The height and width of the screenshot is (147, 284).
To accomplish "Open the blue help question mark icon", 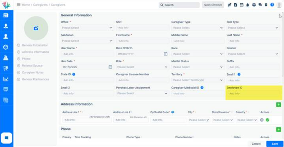I will tap(272, 5).
